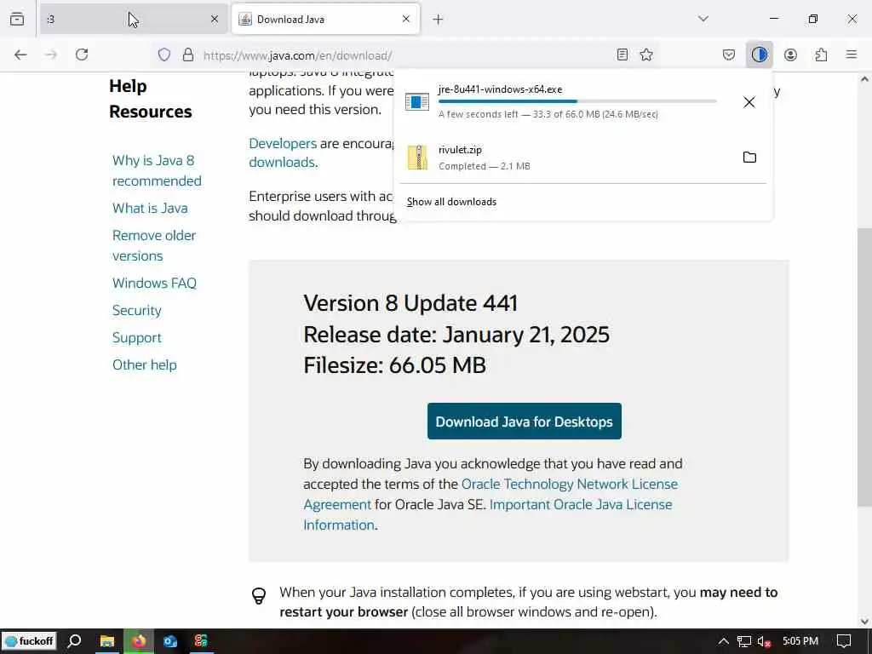
Task: Click 'Version 8 Update 441' heading
Action: pyautogui.click(x=410, y=303)
